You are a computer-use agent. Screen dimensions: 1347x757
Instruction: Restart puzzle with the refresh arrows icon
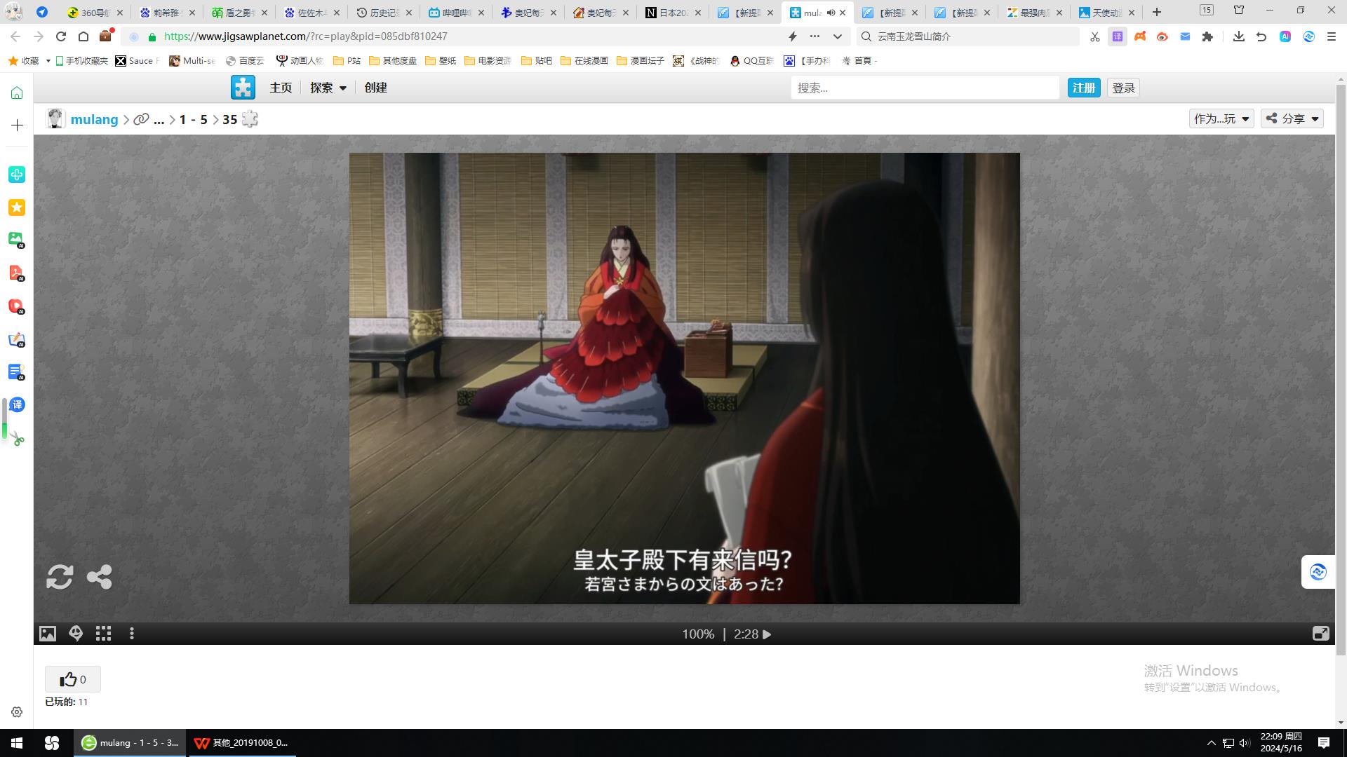[x=60, y=577]
